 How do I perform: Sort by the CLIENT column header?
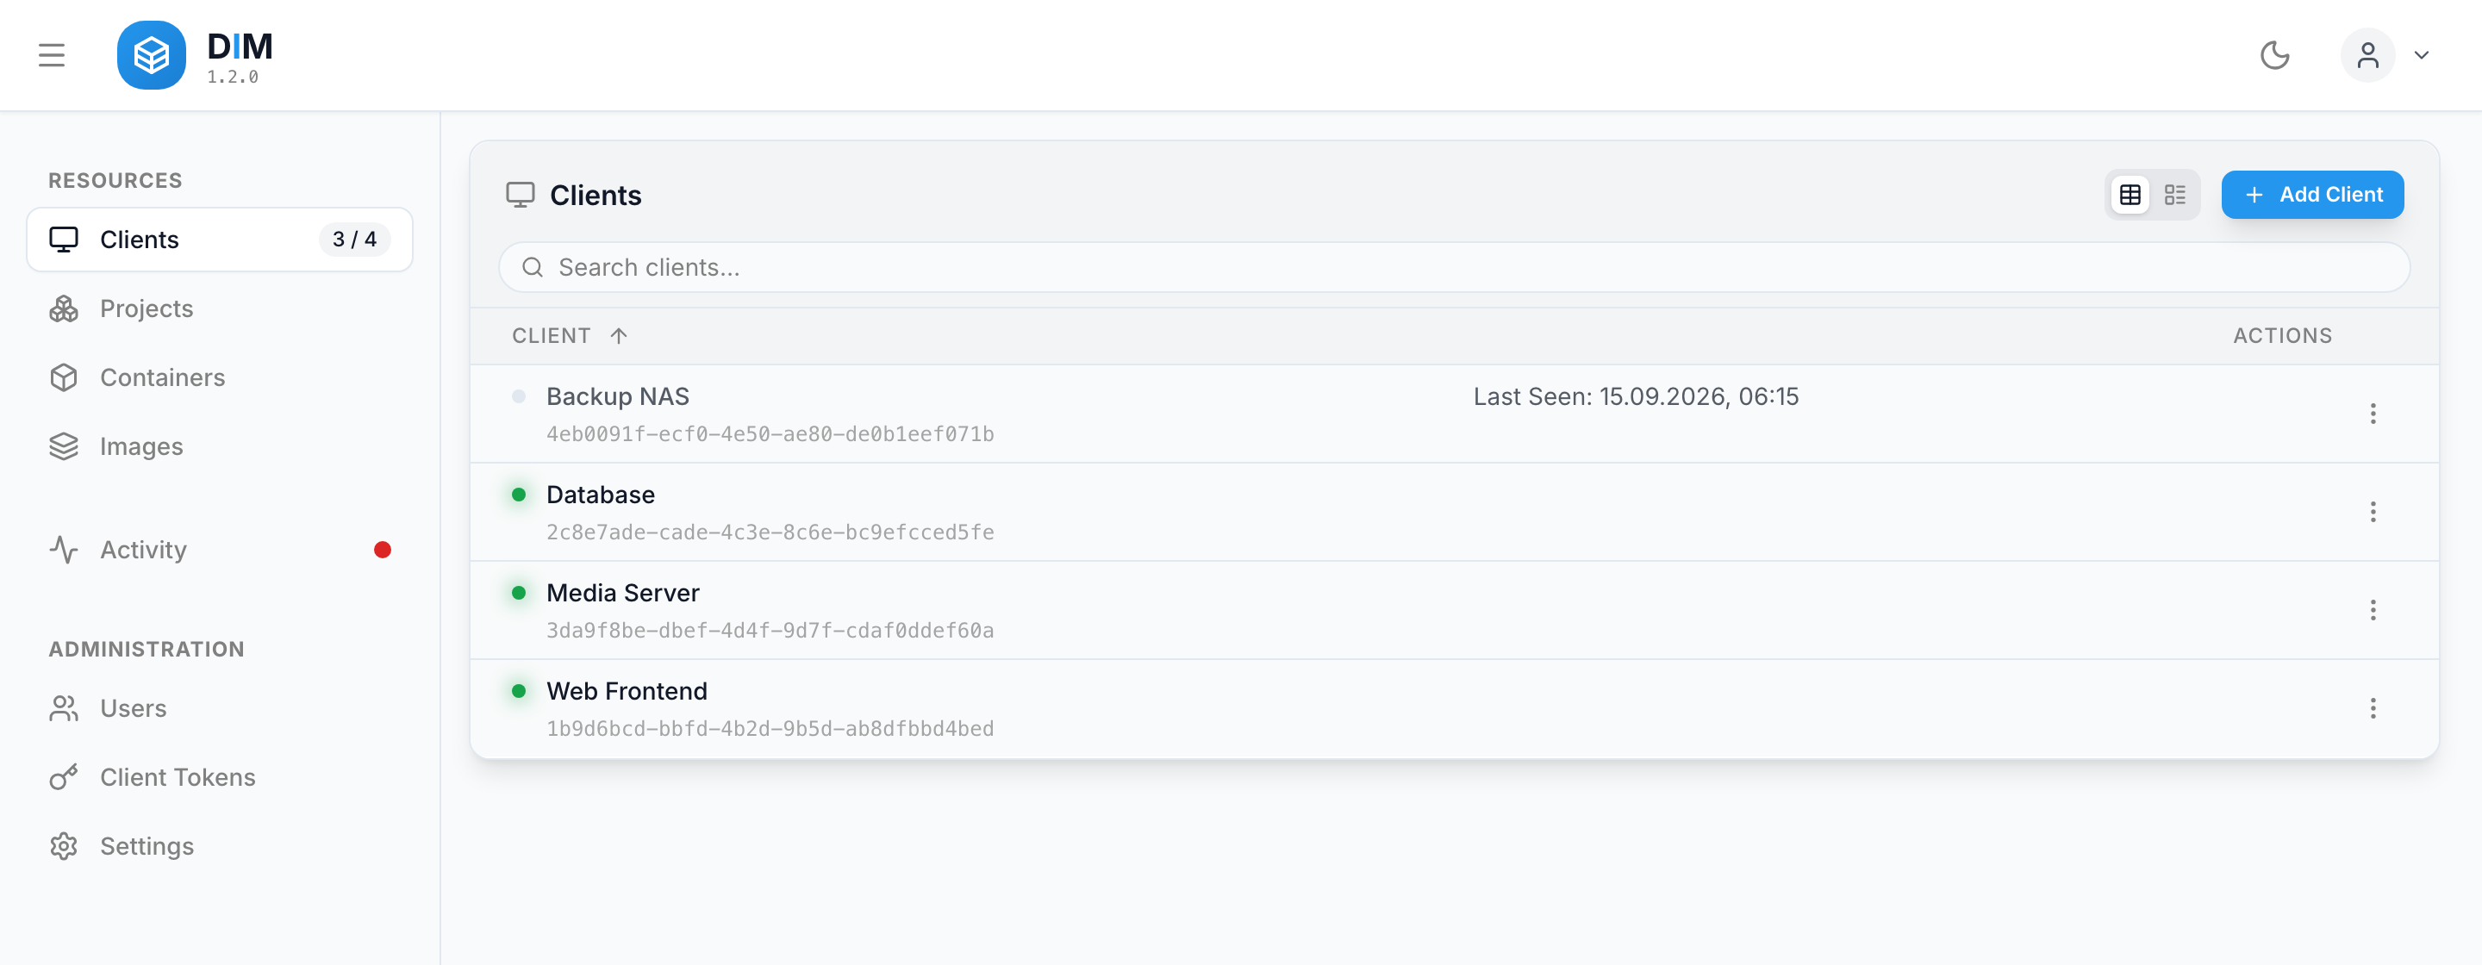[x=552, y=335]
